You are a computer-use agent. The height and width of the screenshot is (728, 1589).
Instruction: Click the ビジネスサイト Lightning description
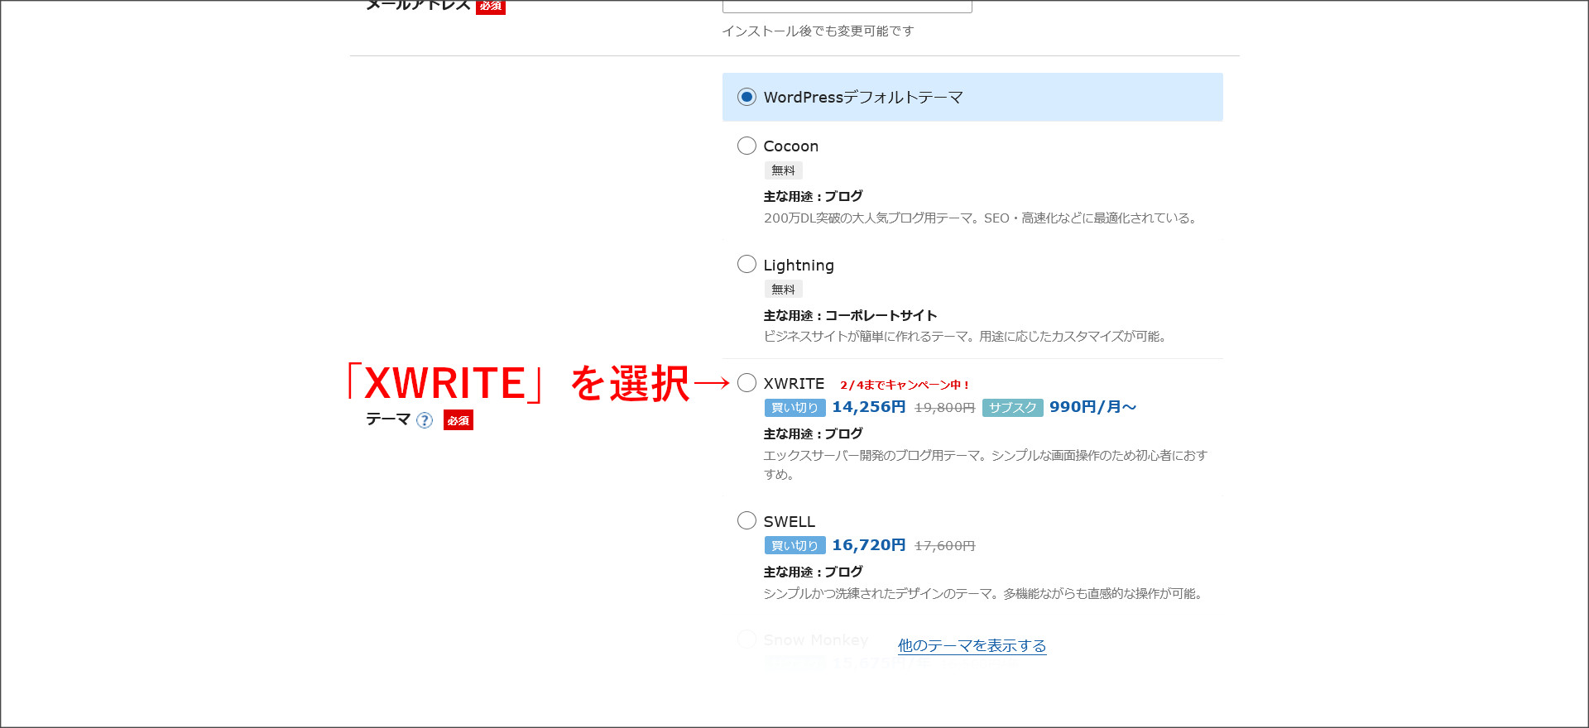pos(966,336)
